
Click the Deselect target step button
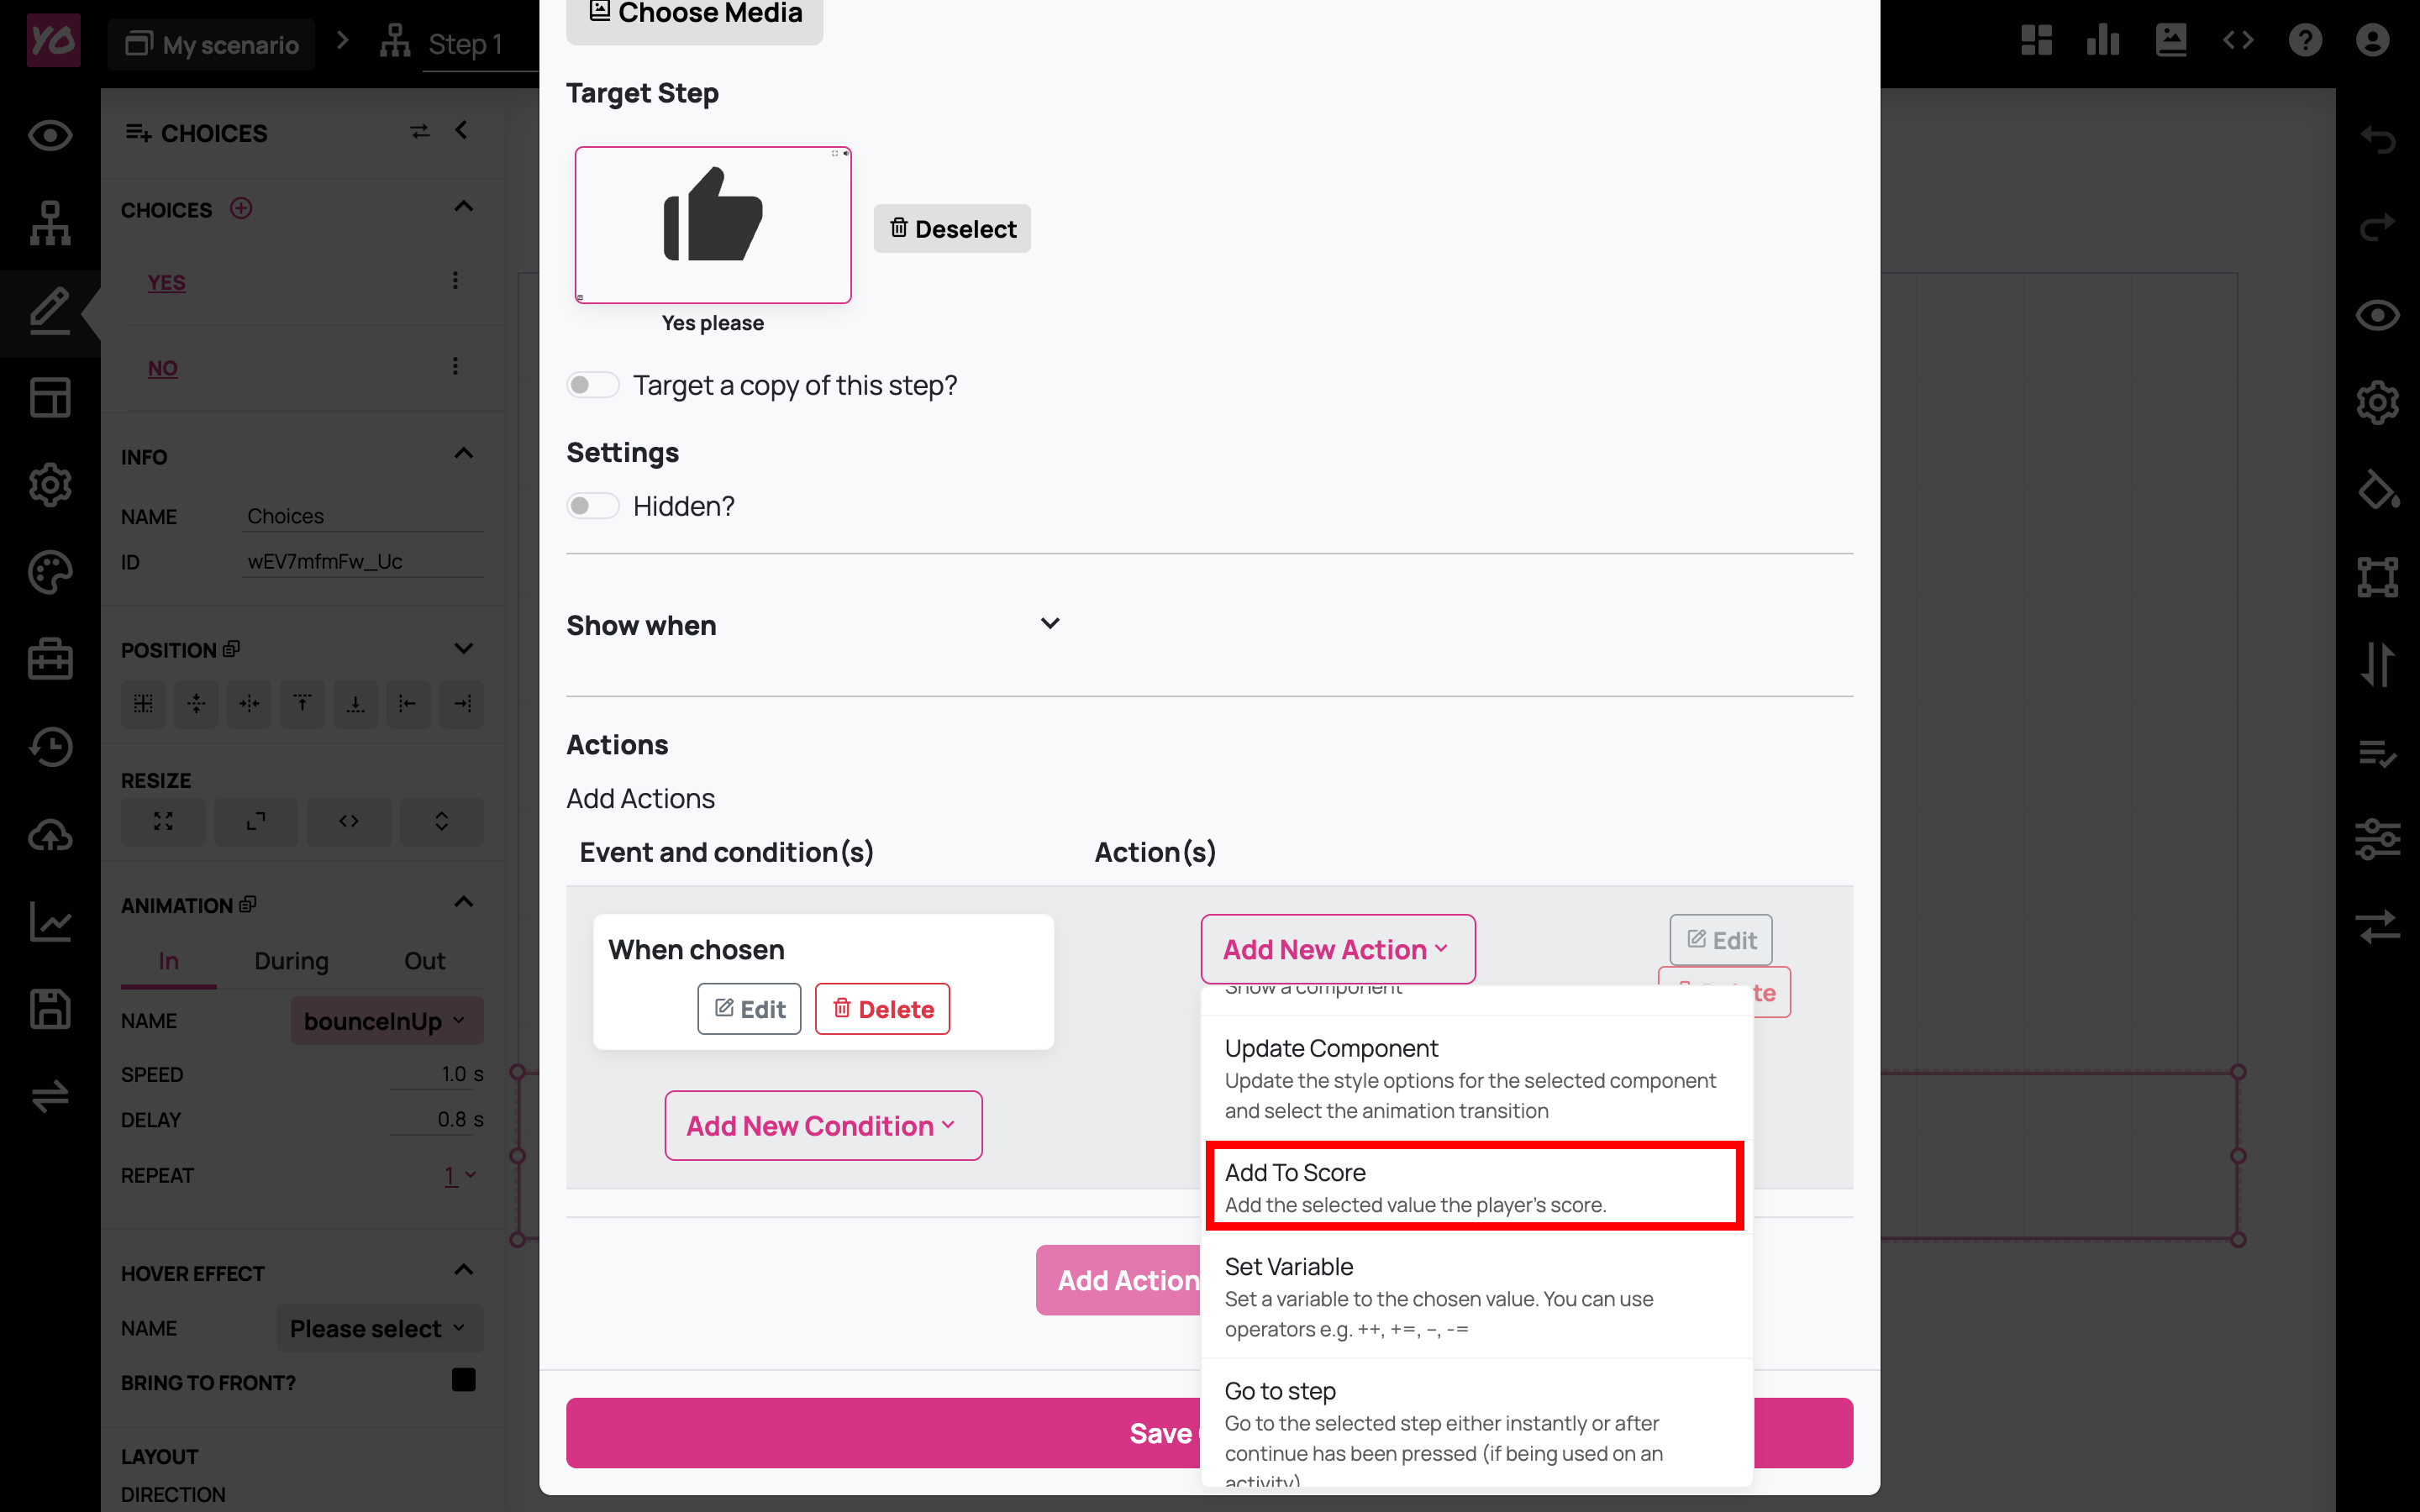click(952, 229)
